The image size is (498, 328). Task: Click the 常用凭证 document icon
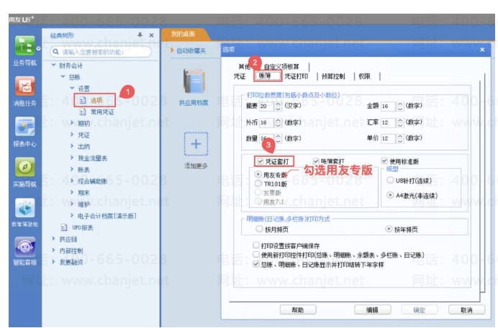coord(83,111)
